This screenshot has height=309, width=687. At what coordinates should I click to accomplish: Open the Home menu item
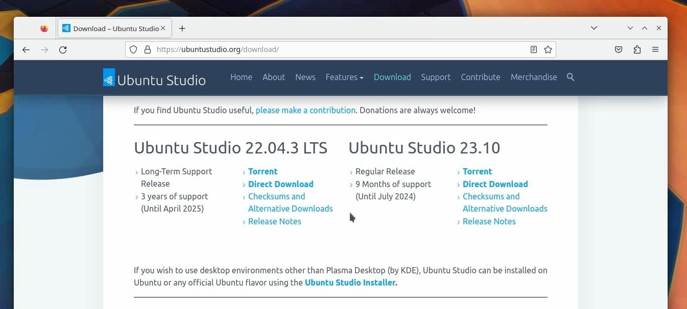click(241, 77)
